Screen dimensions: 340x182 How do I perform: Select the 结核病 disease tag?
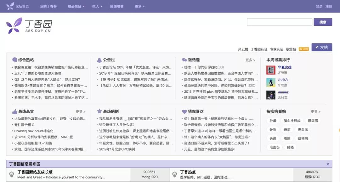point(303,138)
